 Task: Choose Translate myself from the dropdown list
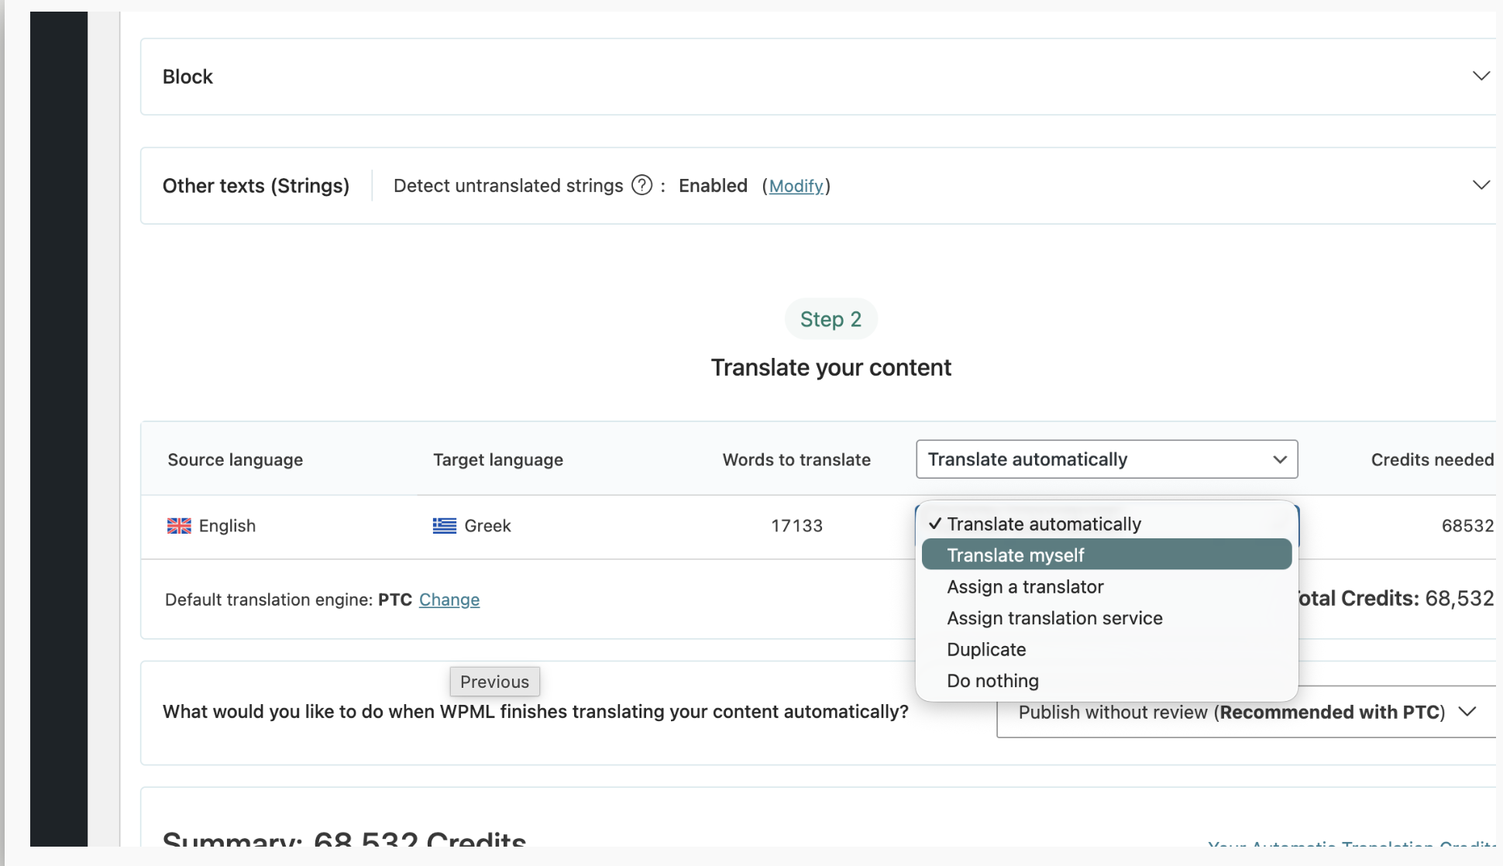[x=1015, y=555]
